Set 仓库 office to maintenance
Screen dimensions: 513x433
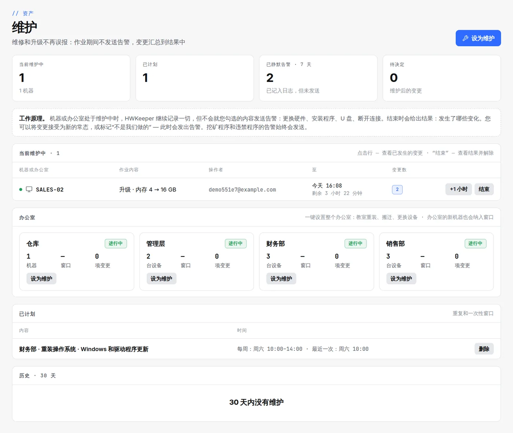coord(41,279)
